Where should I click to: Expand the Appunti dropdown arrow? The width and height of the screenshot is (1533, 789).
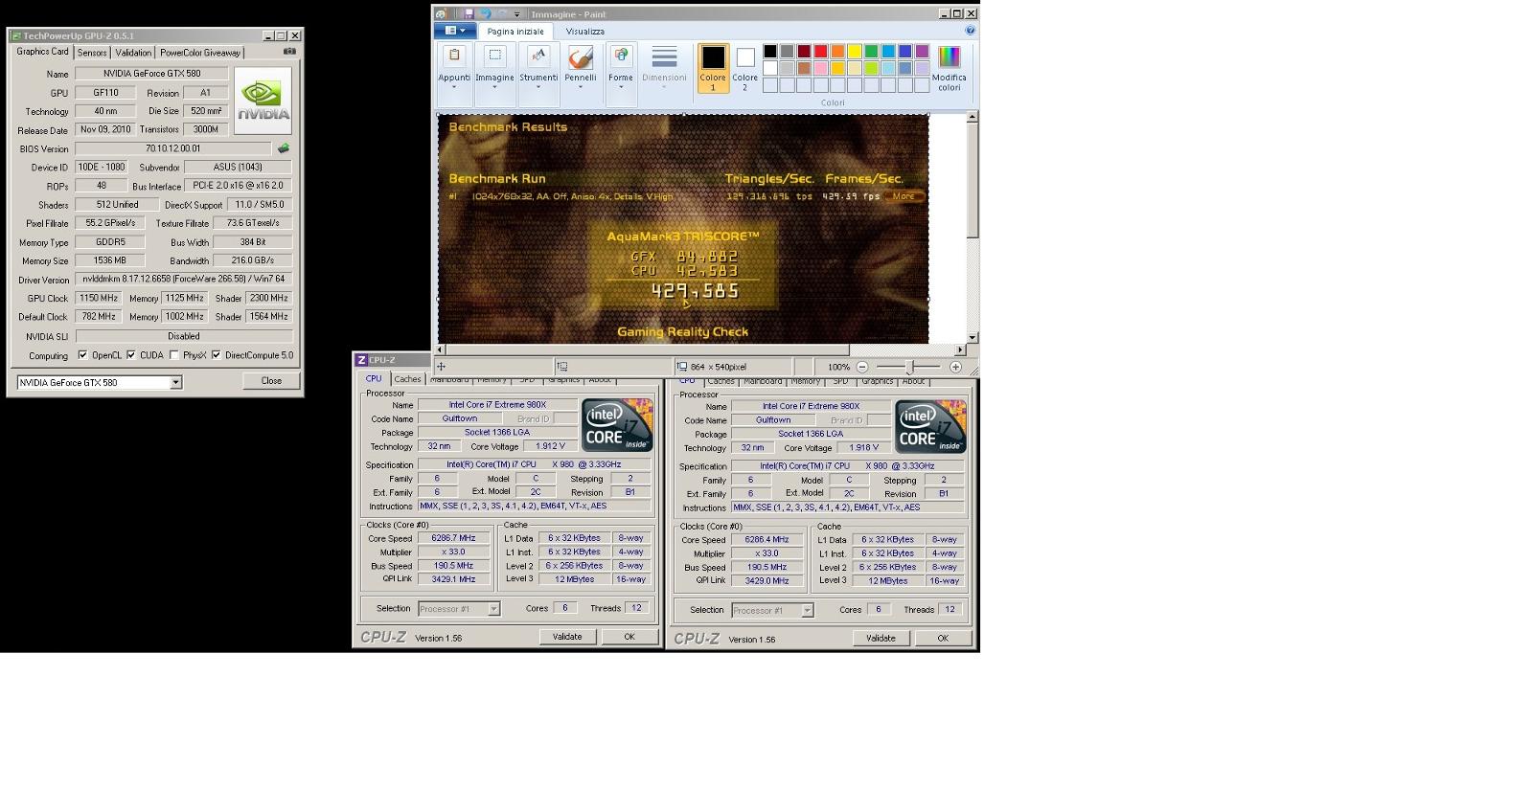click(x=454, y=88)
